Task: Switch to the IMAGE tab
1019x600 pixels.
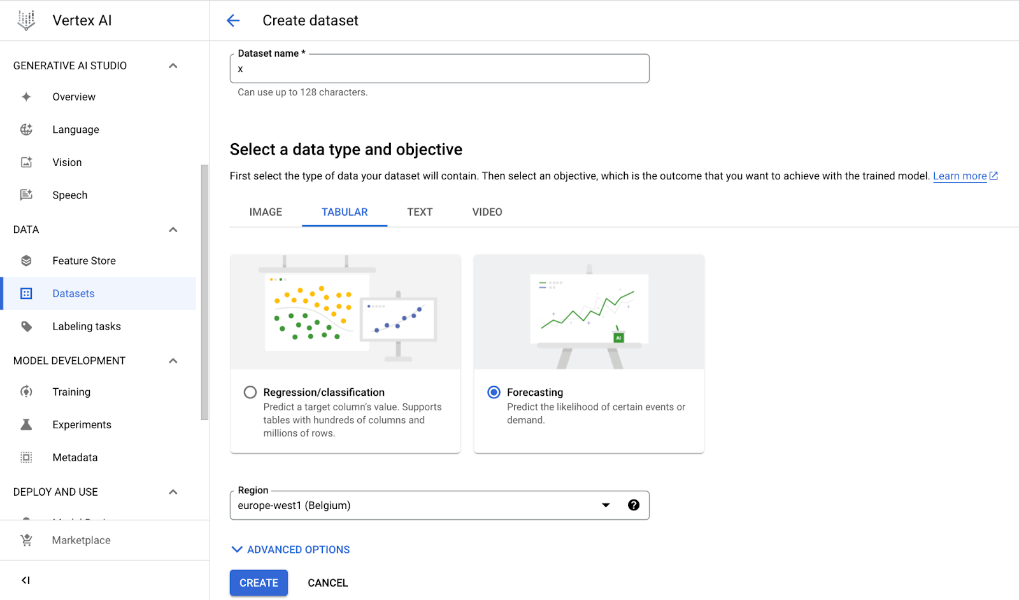Action: 266,212
